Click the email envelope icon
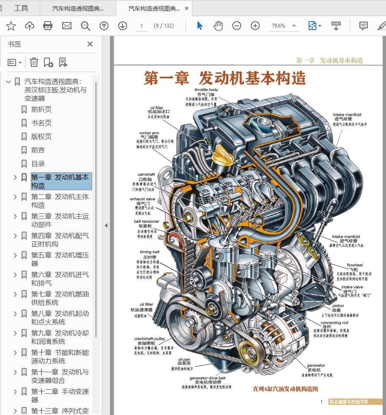Screen dimensions: 386x415 click(x=67, y=26)
